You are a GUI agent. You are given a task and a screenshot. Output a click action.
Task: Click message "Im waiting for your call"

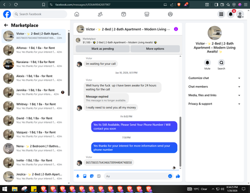pos(100,64)
